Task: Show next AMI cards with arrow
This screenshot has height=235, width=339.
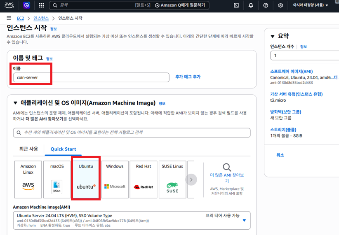Action: (191, 179)
